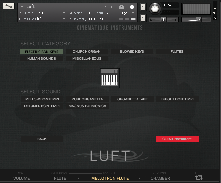Viewport: 221px width, 183px height.
Task: Choose the ORGANETTA TAPE sound
Action: pos(132,99)
